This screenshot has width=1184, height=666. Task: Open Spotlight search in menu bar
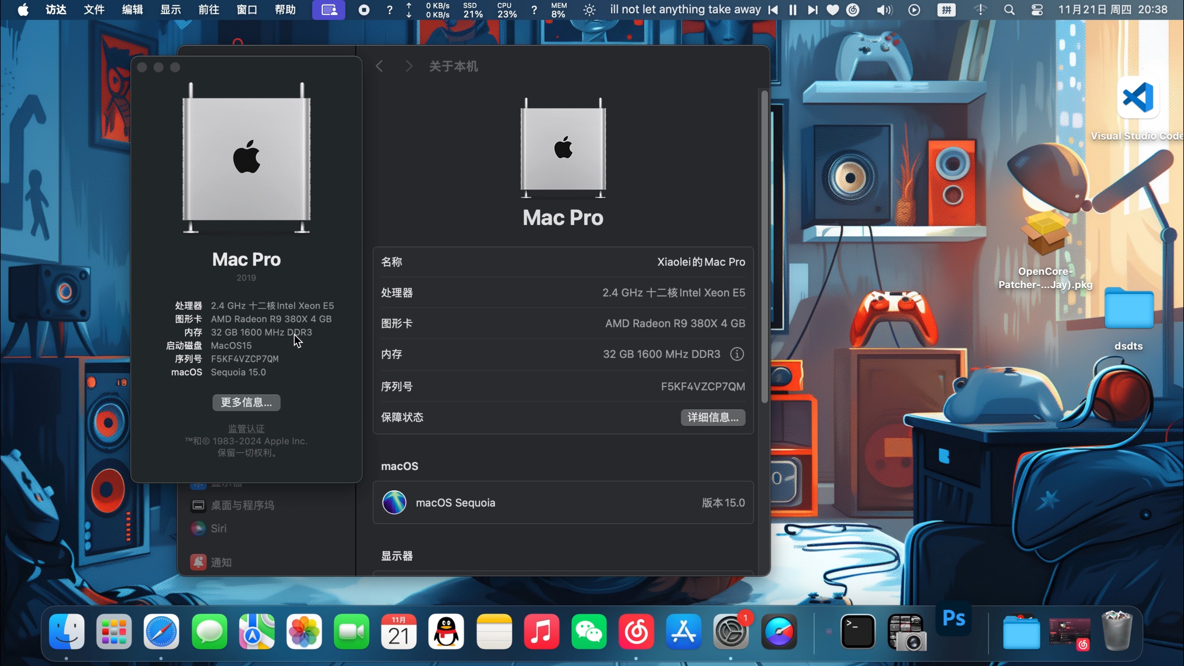1009,10
